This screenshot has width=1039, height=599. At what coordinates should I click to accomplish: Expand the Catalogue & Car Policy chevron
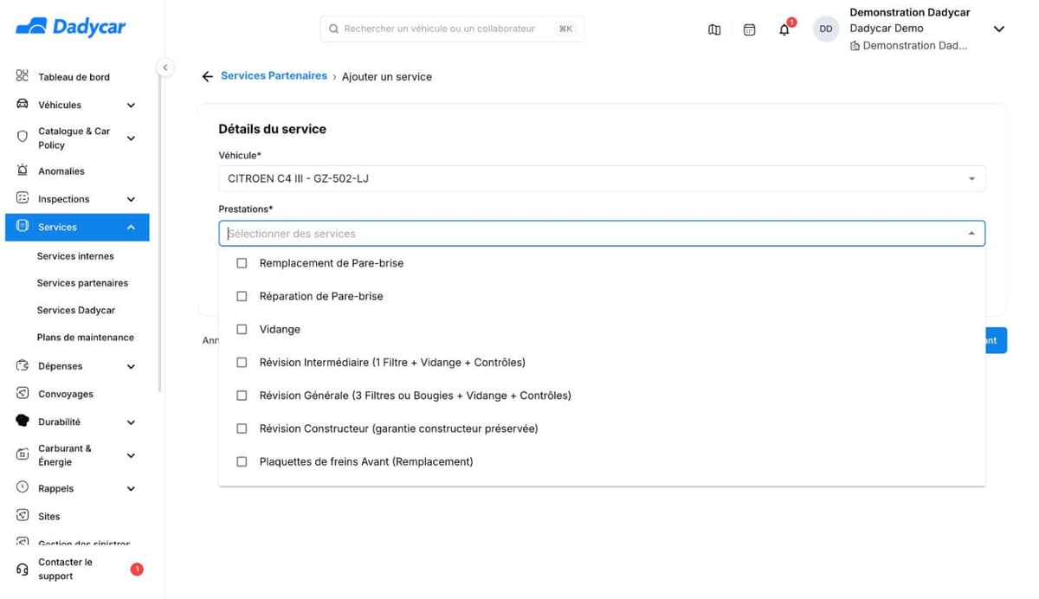pos(131,138)
